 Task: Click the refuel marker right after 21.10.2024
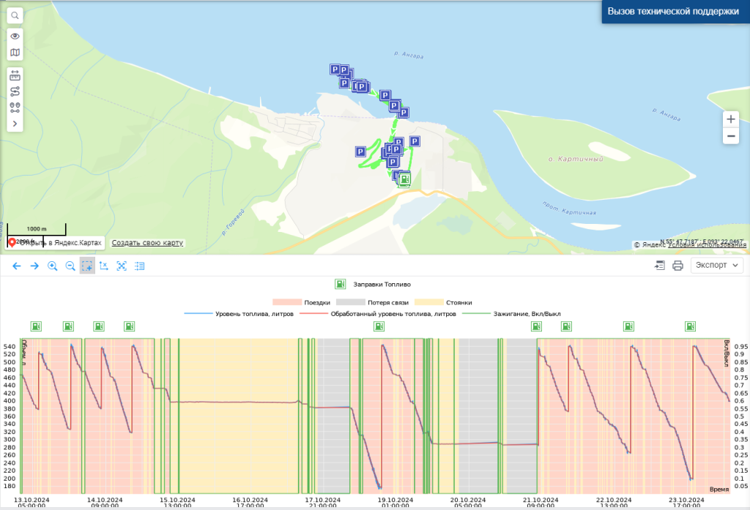click(x=566, y=326)
